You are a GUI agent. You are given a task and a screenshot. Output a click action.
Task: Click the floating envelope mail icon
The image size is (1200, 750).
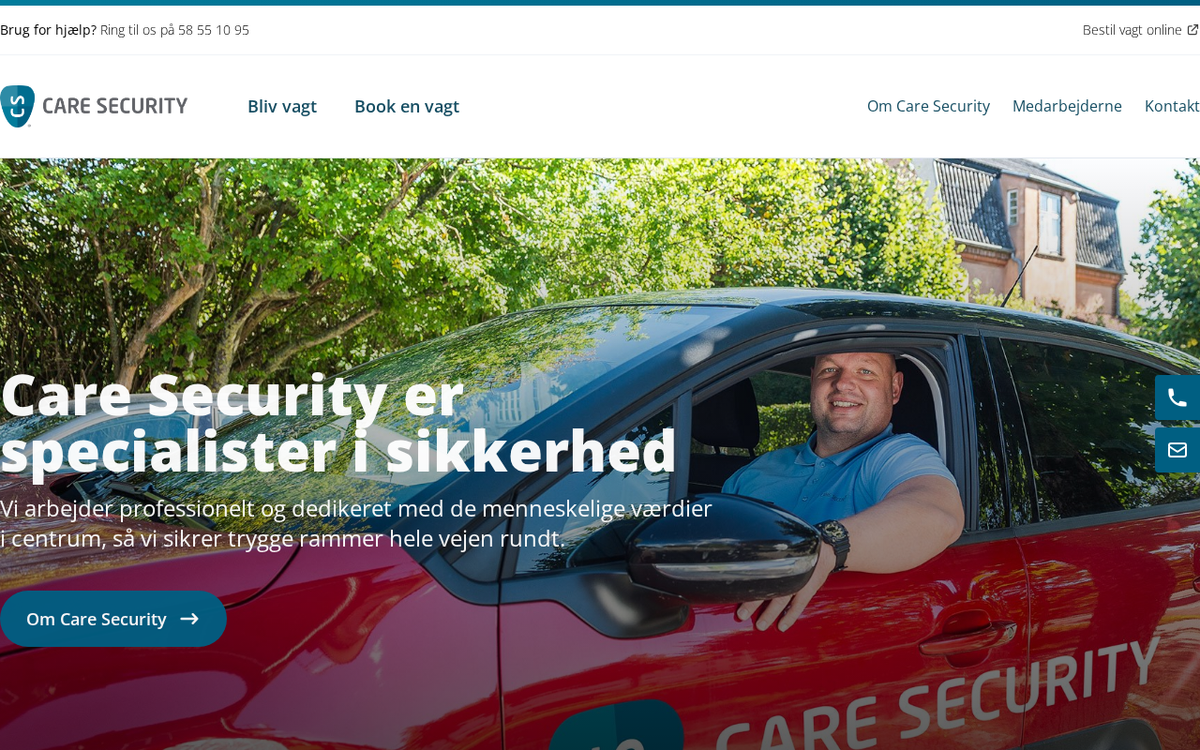[1177, 450]
